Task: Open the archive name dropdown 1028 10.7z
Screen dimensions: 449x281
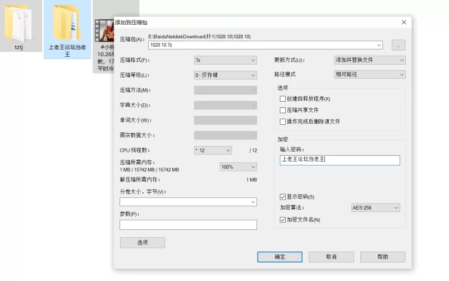Action: point(379,45)
